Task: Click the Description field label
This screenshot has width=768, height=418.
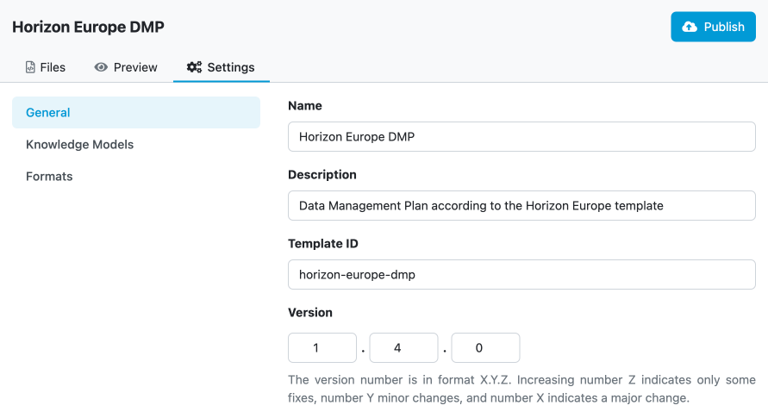Action: click(x=322, y=175)
